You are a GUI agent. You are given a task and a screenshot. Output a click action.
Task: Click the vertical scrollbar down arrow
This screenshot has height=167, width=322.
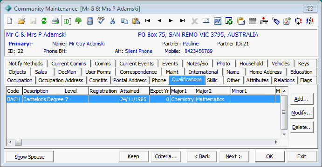tap(284, 134)
